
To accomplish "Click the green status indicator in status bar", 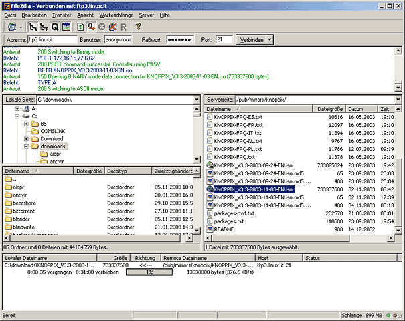I will 388,315.
